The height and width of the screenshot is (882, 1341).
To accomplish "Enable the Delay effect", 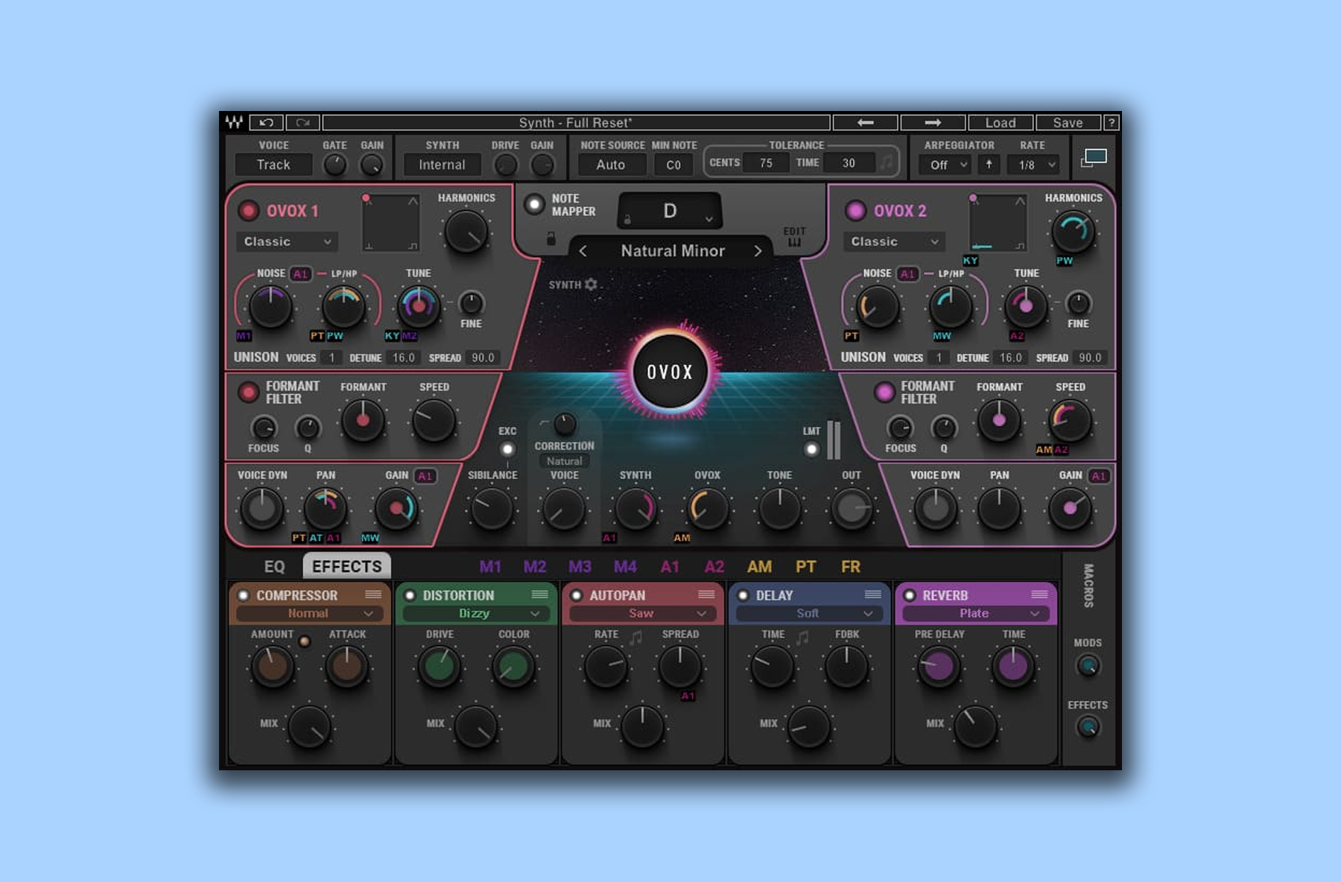I will click(x=743, y=595).
